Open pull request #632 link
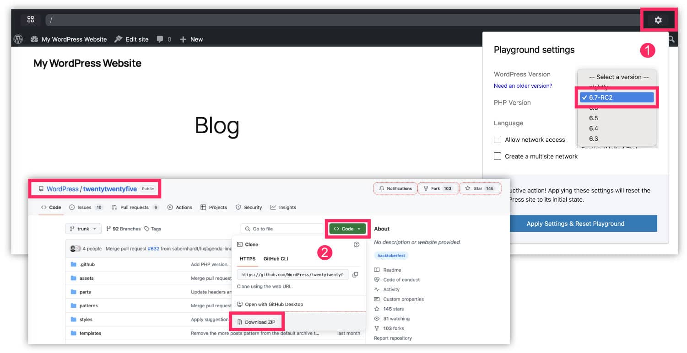The width and height of the screenshot is (687, 353). click(x=153, y=249)
